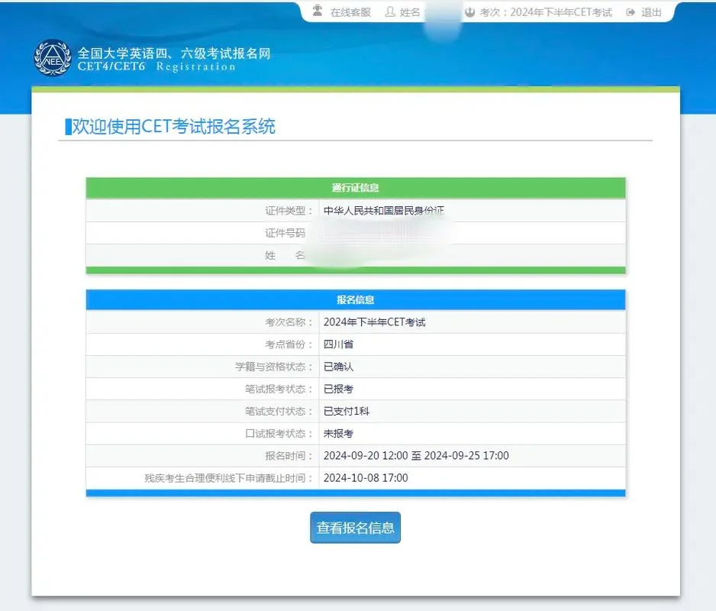This screenshot has height=611, width=716.
Task: Click the CET4/CET6 Registration subtitle
Action: [156, 66]
